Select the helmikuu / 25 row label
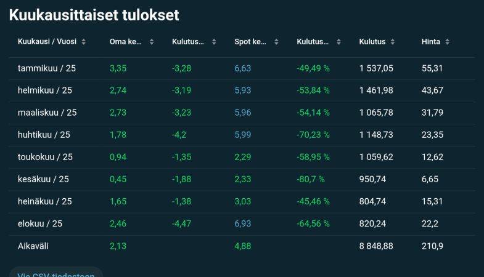This screenshot has width=484, height=277. (45, 90)
